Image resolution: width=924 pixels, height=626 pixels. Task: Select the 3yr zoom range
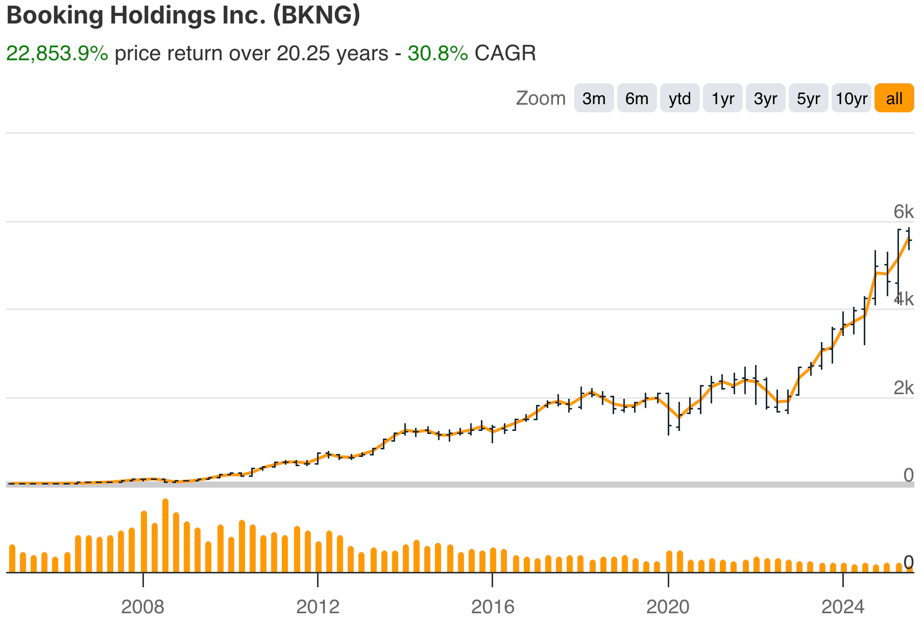pyautogui.click(x=765, y=98)
